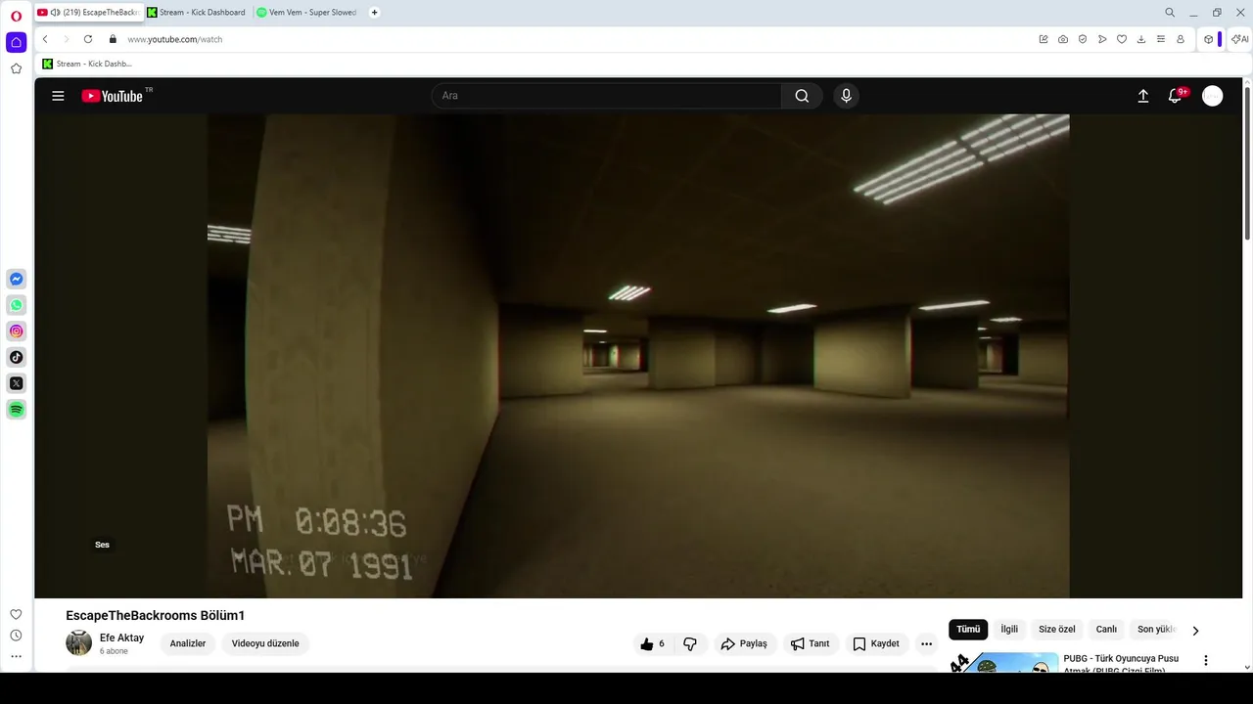Open the extensions cube icon

pyautogui.click(x=1209, y=39)
